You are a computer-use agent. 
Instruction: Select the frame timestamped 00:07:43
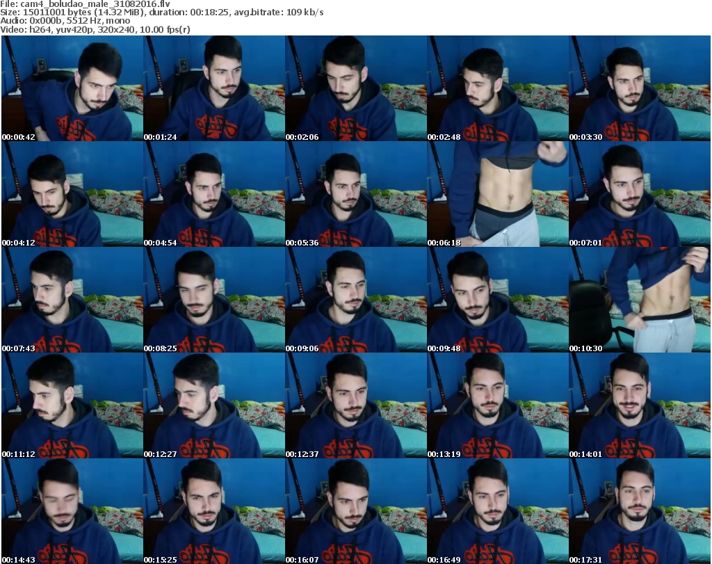coord(72,300)
